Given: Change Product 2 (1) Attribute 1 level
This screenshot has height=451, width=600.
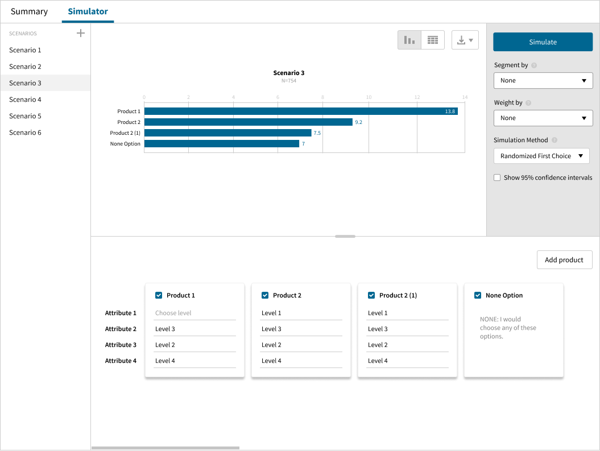Looking at the screenshot, I should [408, 313].
